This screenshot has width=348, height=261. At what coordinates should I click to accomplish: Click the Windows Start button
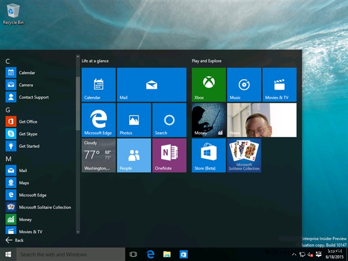[8, 255]
